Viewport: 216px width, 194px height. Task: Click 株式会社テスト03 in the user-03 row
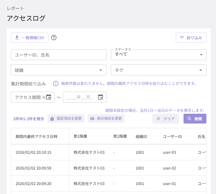point(89,152)
